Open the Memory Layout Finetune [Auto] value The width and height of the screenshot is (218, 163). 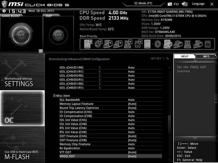click(x=132, y=104)
